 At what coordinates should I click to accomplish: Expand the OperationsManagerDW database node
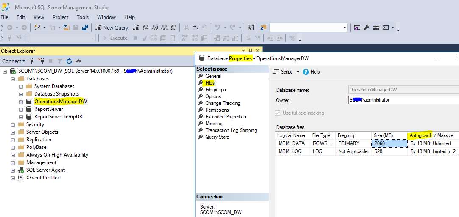click(x=21, y=102)
